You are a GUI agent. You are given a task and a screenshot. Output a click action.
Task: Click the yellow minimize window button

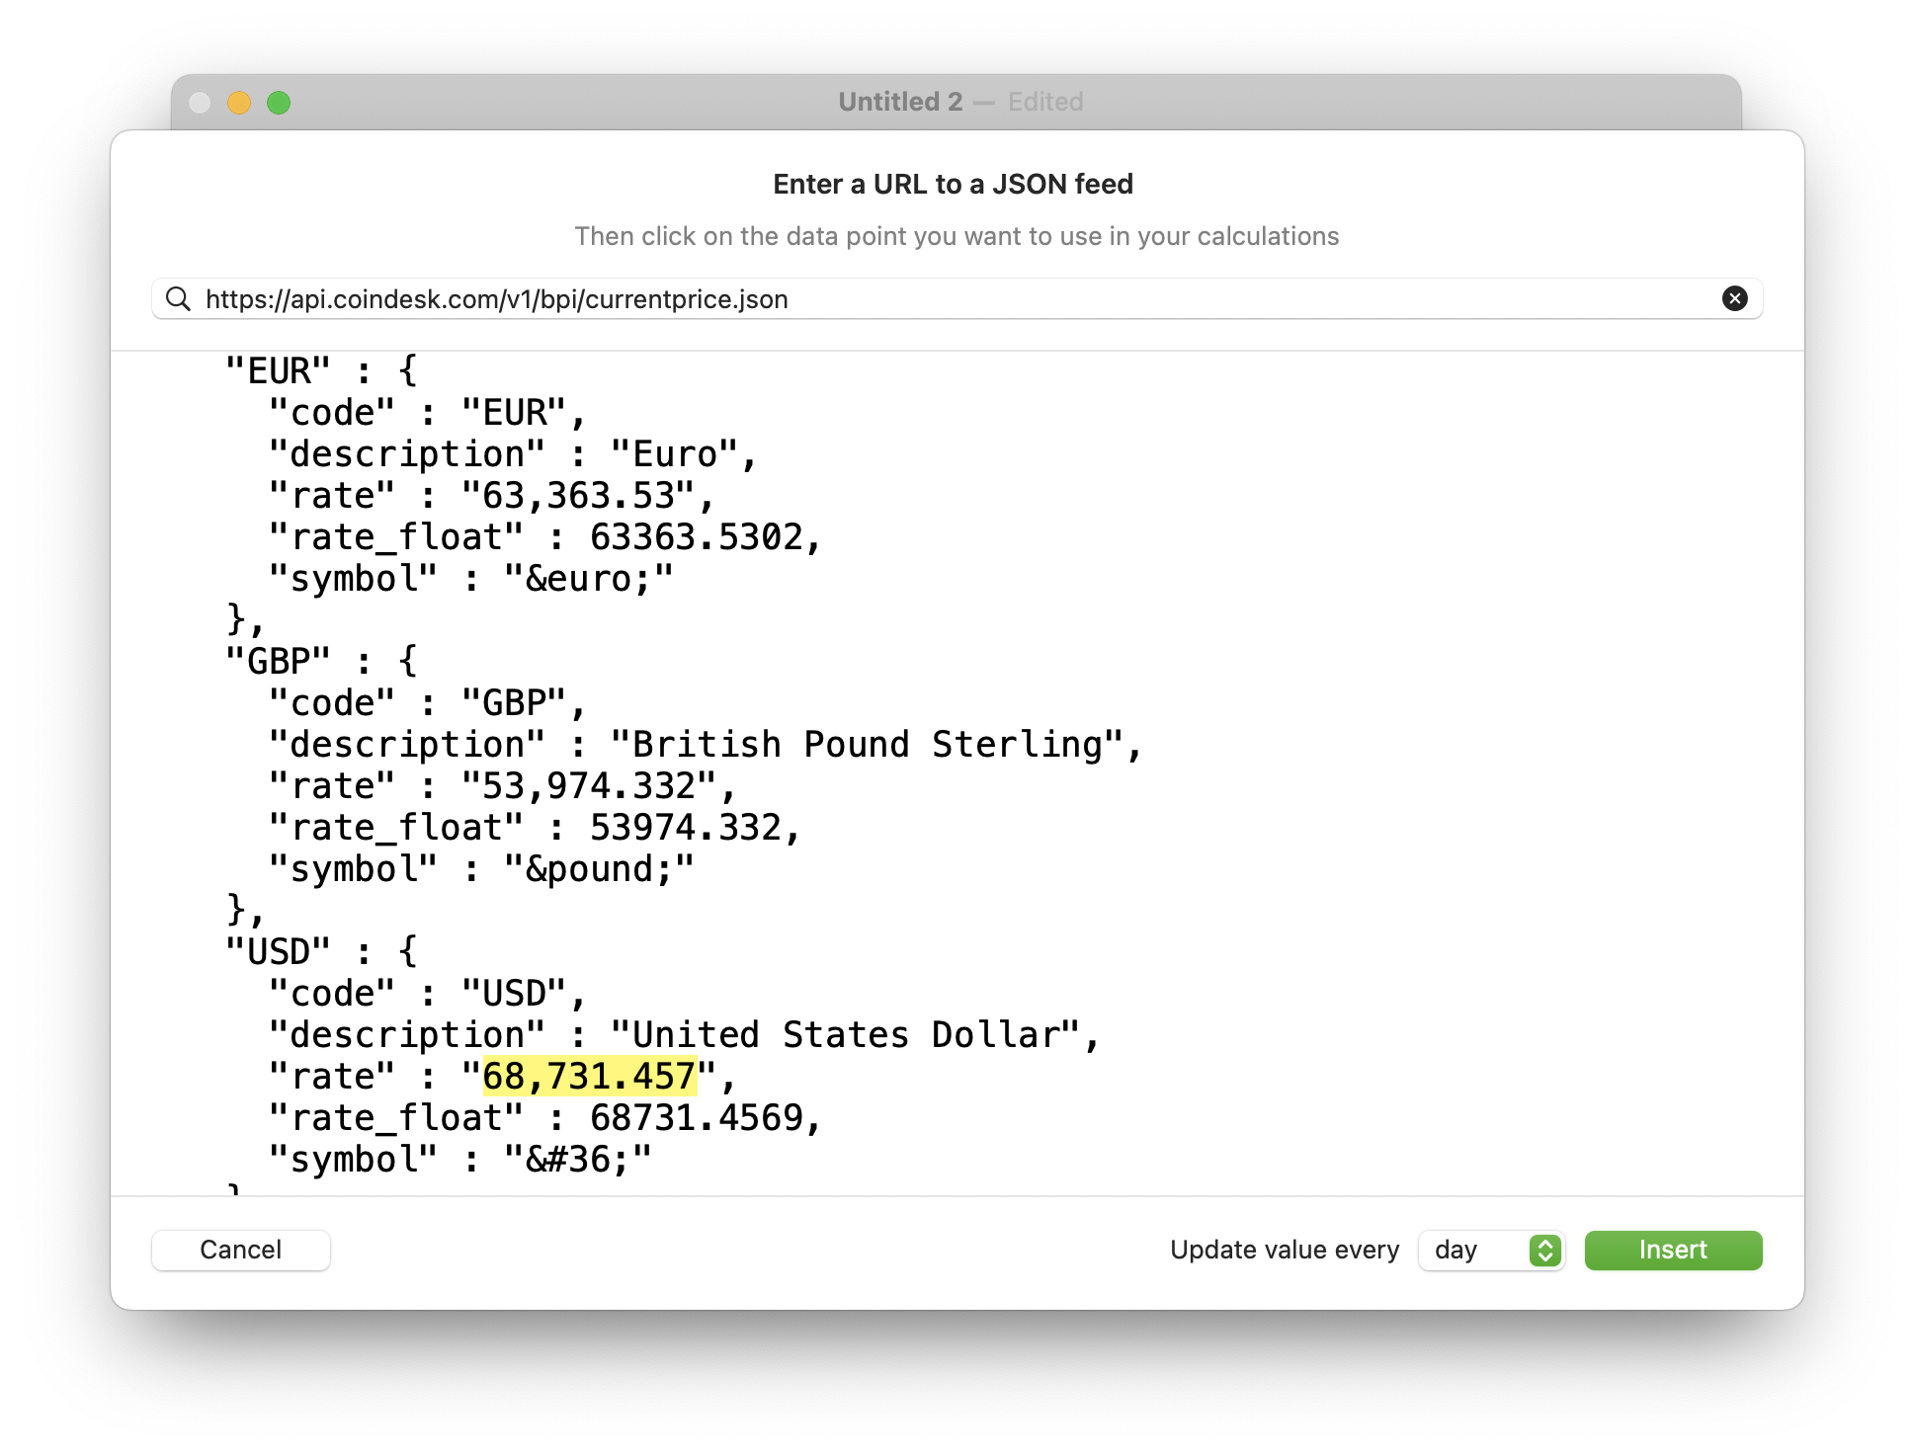(239, 103)
